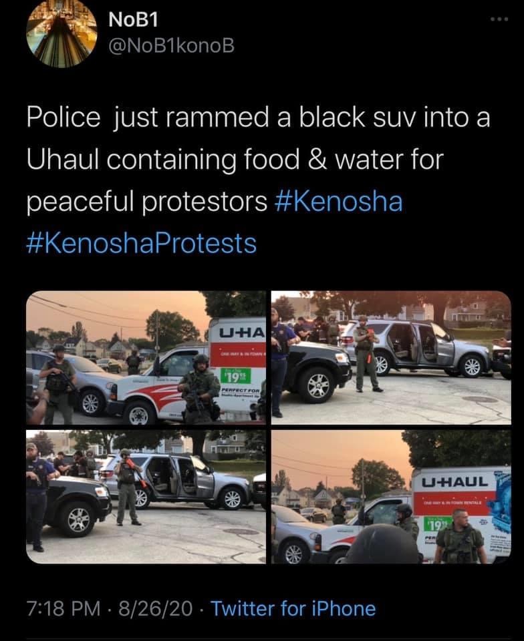Click the 8/26/20 date

(x=156, y=609)
